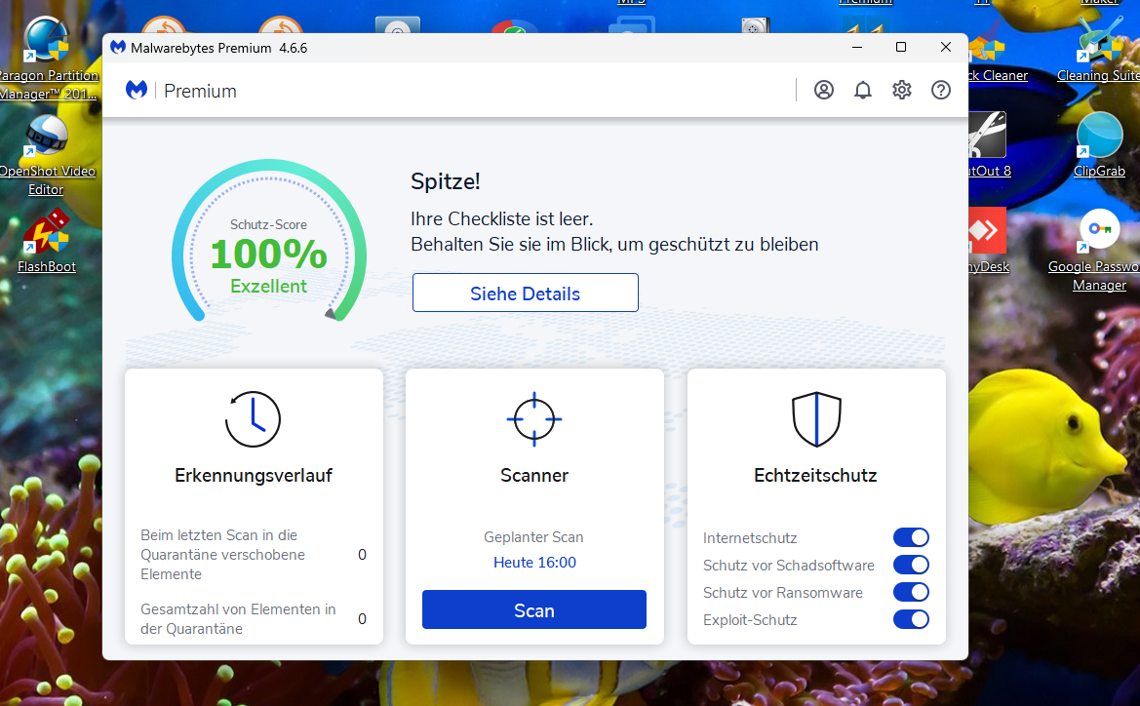Toggle the Exploit-Schutz switch
Screen dimensions: 1140x706
[x=911, y=619]
